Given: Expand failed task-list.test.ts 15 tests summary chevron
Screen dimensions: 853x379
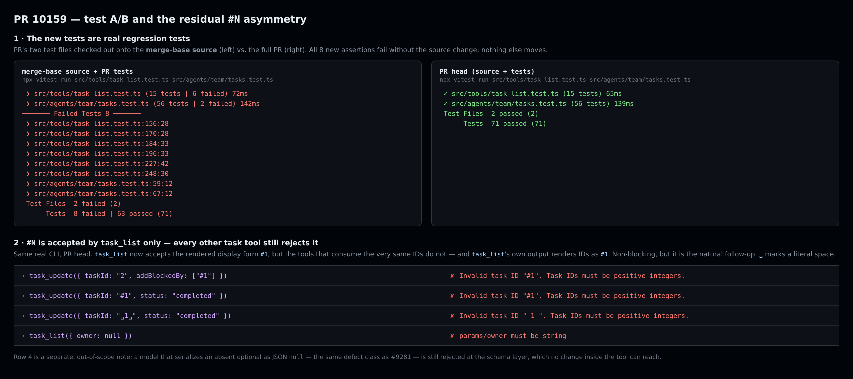Looking at the screenshot, I should [x=28, y=94].
